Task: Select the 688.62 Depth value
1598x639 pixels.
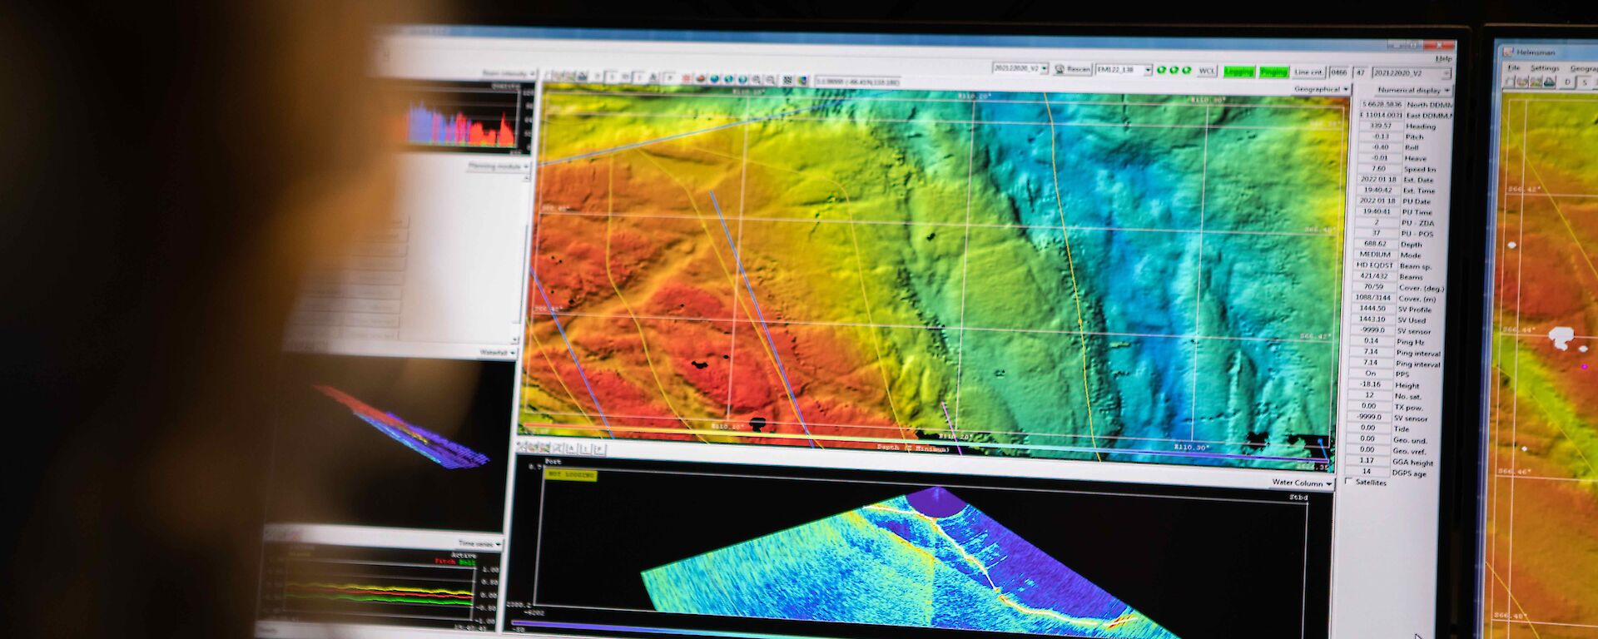Action: [x=1376, y=244]
